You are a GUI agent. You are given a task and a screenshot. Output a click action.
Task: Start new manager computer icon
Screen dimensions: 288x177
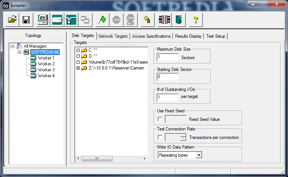click(43, 20)
